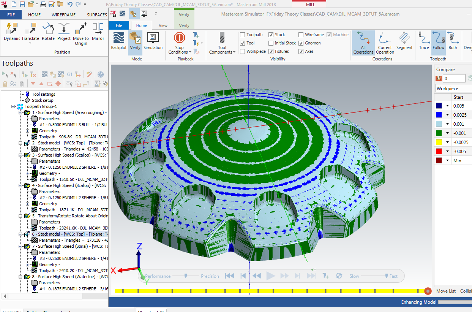This screenshot has width=472, height=312.
Task: Open the Workpiece combo box in Compare
Action: tap(454, 88)
